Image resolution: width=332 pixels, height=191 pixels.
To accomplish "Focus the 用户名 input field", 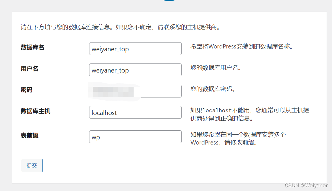I will 135,70.
